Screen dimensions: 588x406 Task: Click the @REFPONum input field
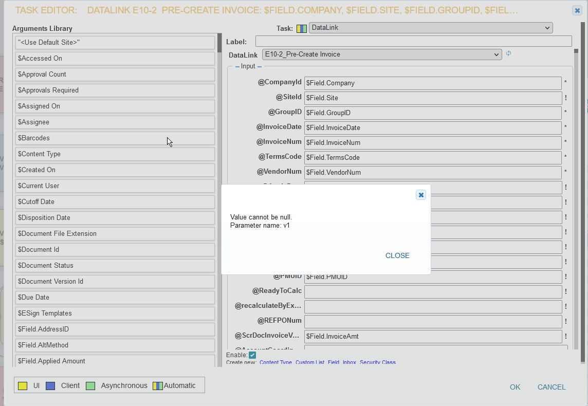coord(433,322)
